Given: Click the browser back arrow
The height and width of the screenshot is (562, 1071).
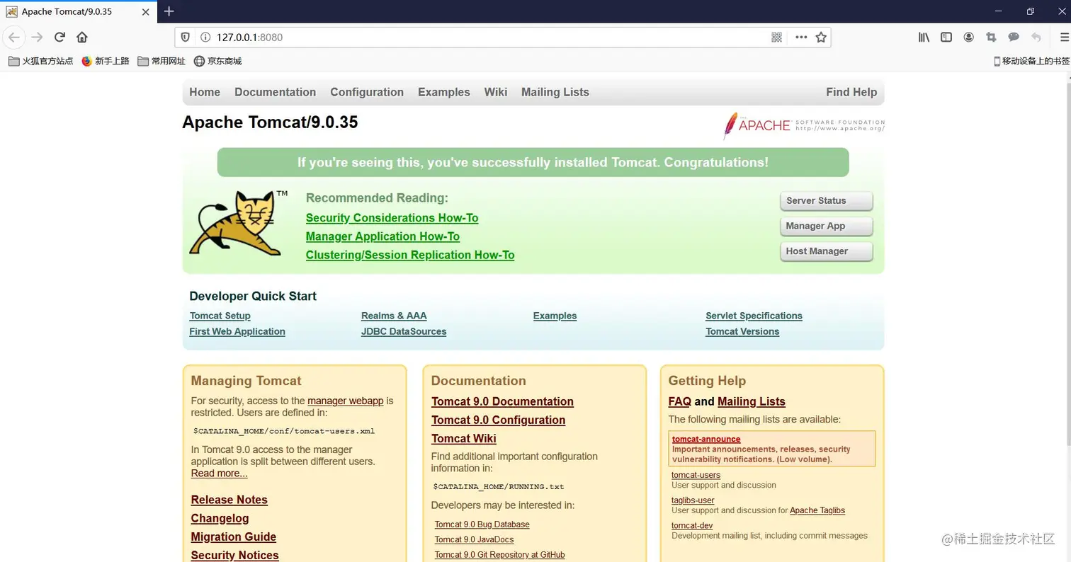Looking at the screenshot, I should click(14, 37).
